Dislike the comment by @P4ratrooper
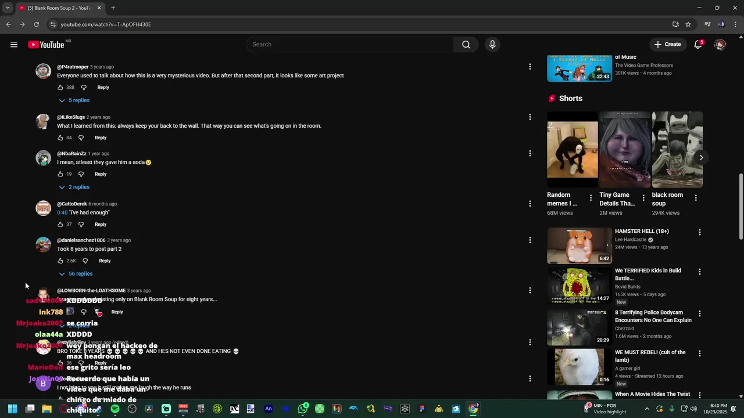Screen dimensions: 744x418 [x=84, y=88]
